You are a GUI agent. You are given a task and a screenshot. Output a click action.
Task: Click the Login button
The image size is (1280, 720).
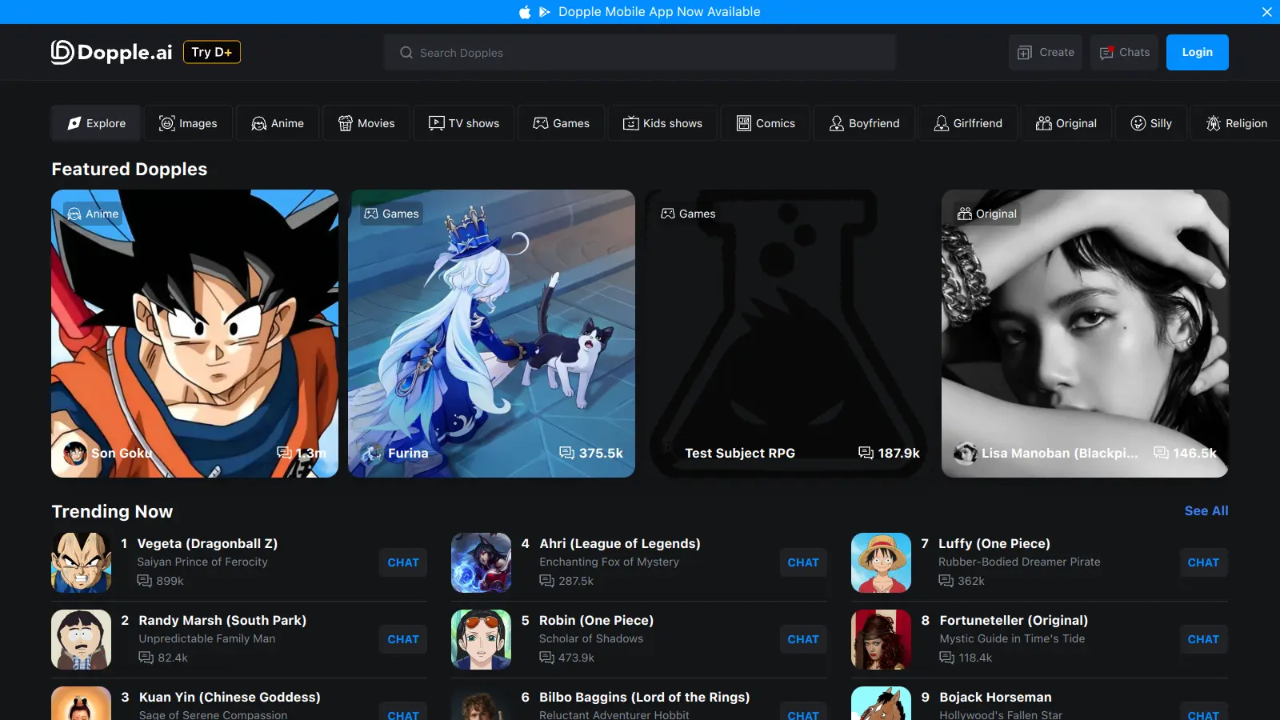(1197, 52)
